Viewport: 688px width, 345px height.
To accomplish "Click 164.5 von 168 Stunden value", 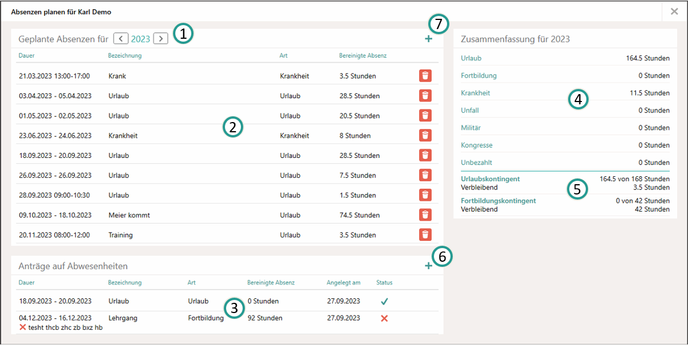I will [634, 179].
